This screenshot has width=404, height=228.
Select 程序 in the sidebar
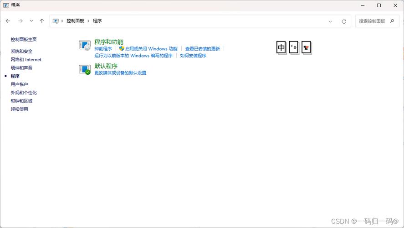coord(15,76)
